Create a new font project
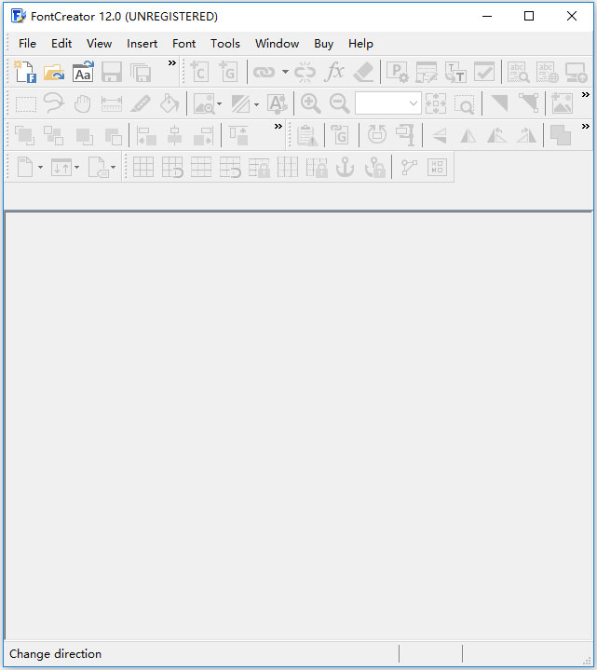597x670 pixels. [x=25, y=72]
